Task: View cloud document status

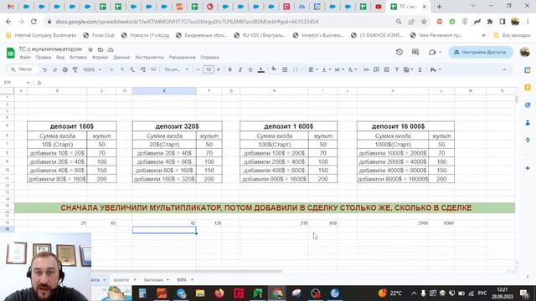Action: pyautogui.click(x=111, y=49)
